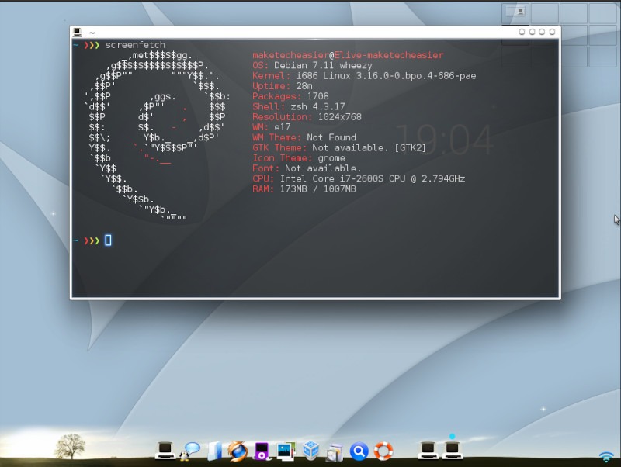
Task: Open the photo viewer dock icon
Action: tap(286, 451)
